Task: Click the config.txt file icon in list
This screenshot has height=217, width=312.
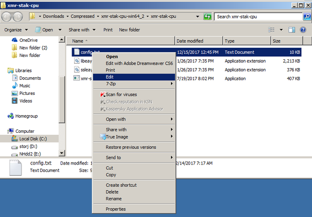Action: (77, 52)
